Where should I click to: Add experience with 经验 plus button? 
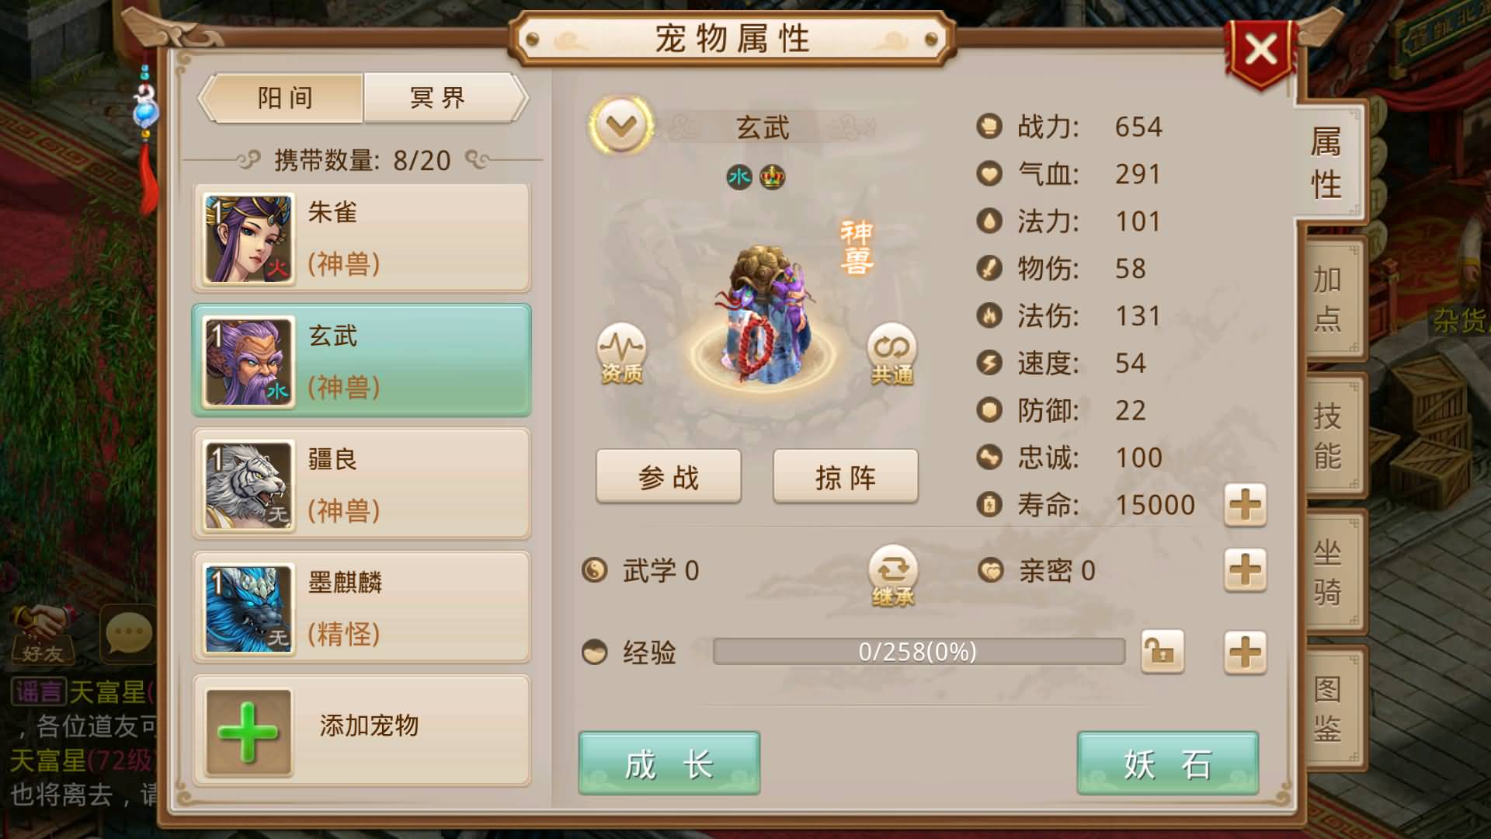(x=1245, y=651)
